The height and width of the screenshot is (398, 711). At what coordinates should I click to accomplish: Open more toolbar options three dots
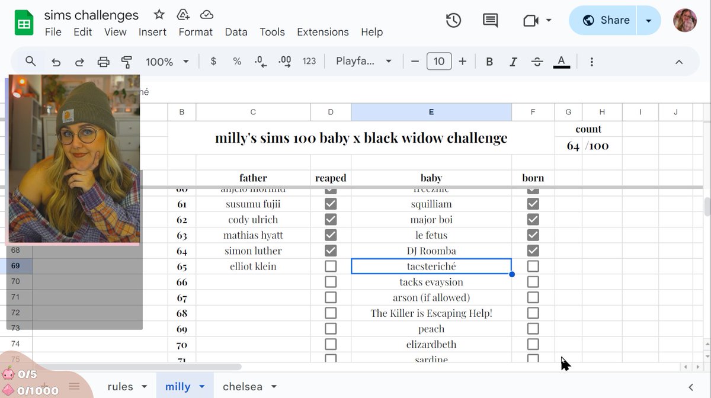(x=591, y=62)
